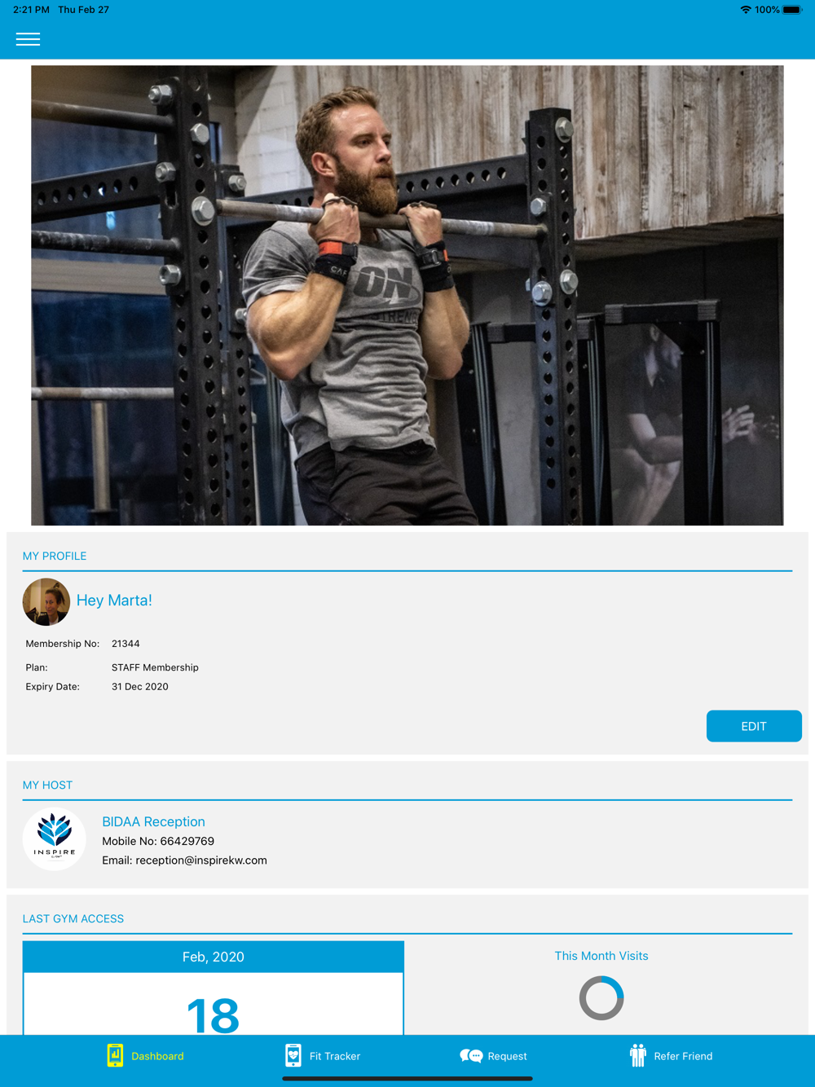The height and width of the screenshot is (1087, 815).
Task: Tap the Dashboard tab icon
Action: tap(115, 1055)
